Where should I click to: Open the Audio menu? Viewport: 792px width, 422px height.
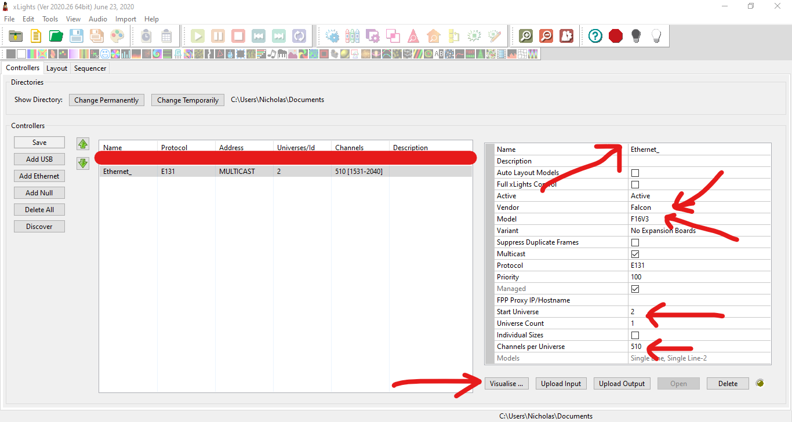98,19
